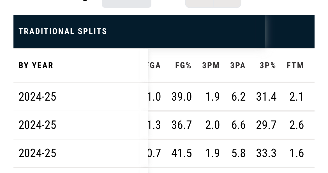The image size is (328, 173).
Task: Open the right gray selector box above table
Action: pyautogui.click(x=213, y=4)
